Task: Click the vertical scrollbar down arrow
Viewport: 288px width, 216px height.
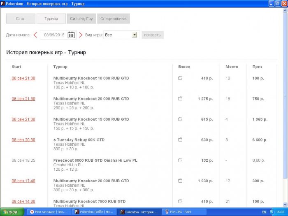Action: pyautogui.click(x=285, y=204)
